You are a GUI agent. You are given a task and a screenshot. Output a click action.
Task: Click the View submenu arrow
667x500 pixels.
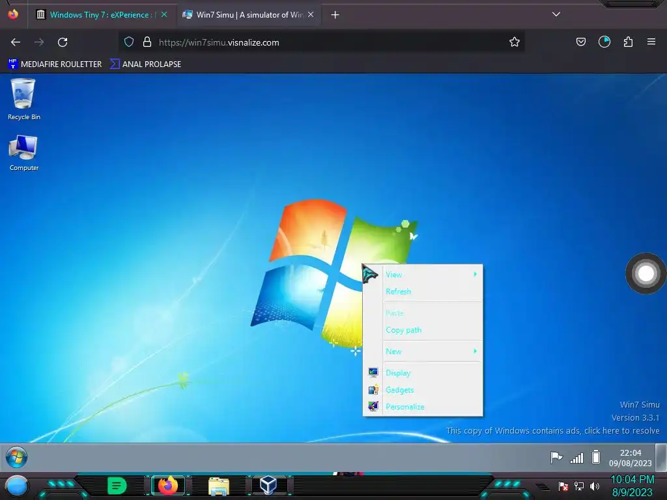475,274
